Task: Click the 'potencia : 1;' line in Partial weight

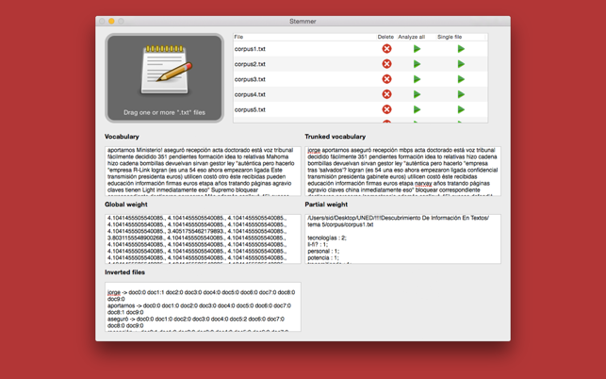Action: [x=323, y=258]
